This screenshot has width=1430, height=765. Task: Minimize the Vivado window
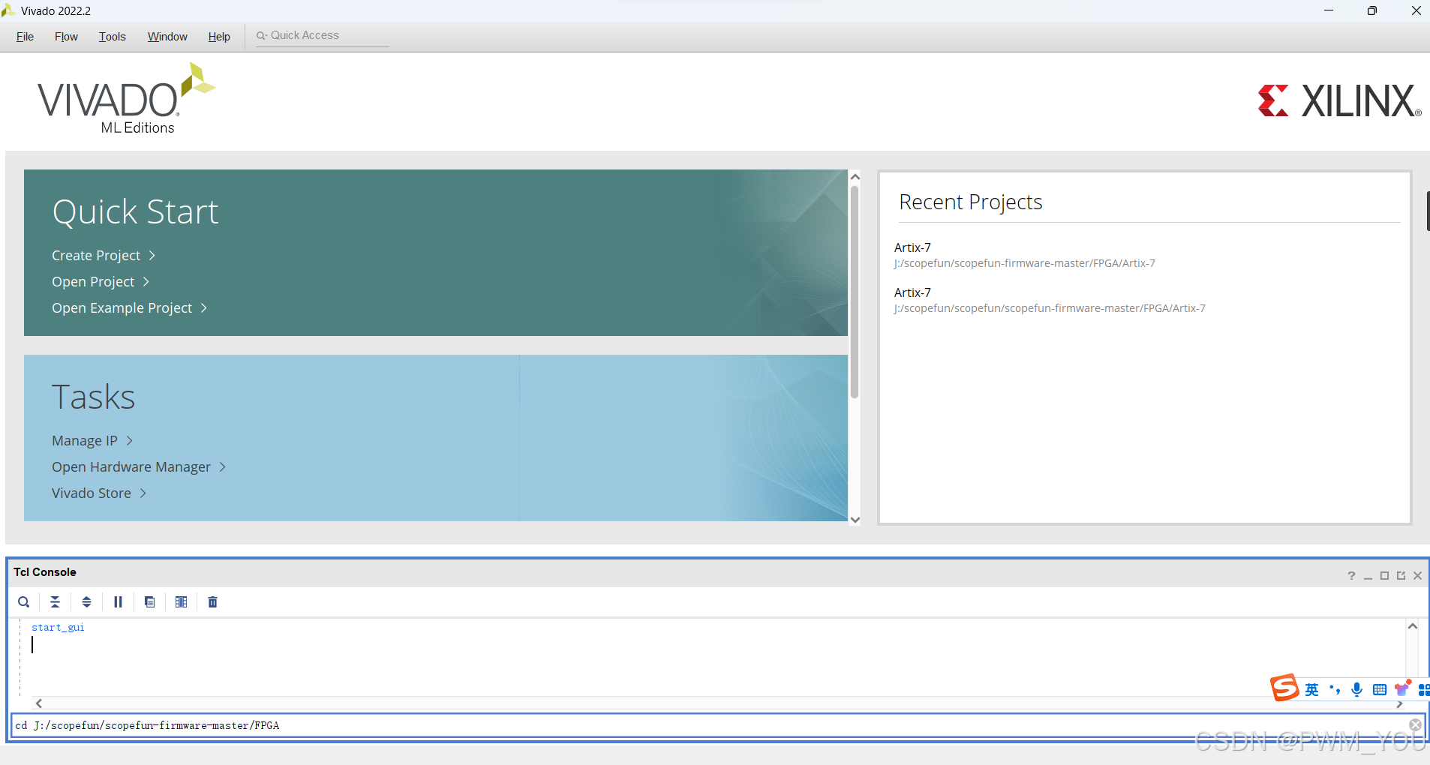[x=1329, y=10]
